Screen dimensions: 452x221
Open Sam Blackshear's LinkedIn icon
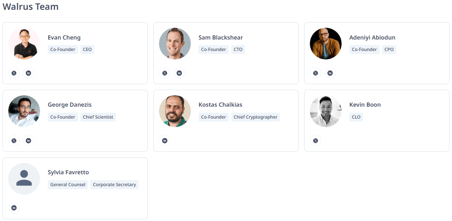pos(179,73)
